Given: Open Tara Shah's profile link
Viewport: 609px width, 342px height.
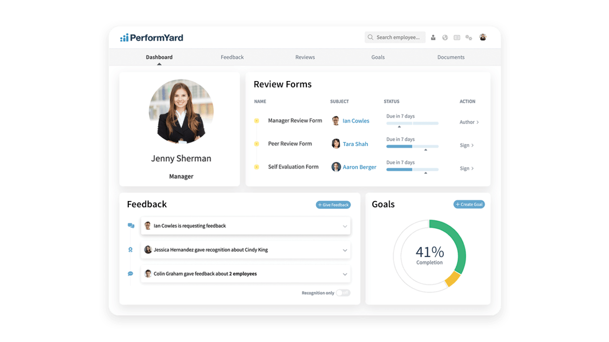Looking at the screenshot, I should click(355, 144).
